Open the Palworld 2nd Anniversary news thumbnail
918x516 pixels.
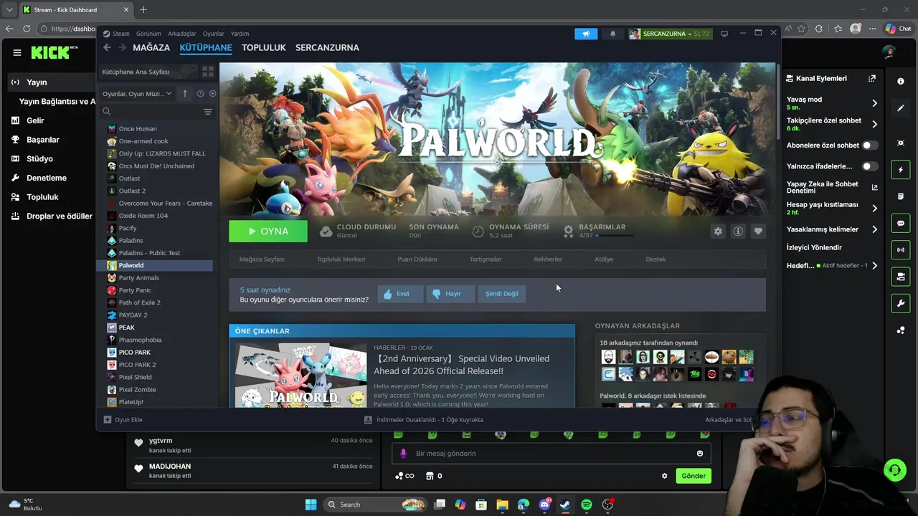point(301,376)
